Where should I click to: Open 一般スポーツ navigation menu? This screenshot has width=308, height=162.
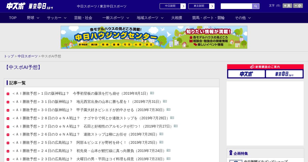tap(113, 18)
